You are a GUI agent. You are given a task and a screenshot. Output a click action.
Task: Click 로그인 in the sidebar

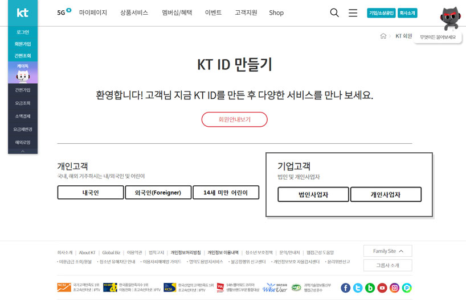[x=23, y=32]
